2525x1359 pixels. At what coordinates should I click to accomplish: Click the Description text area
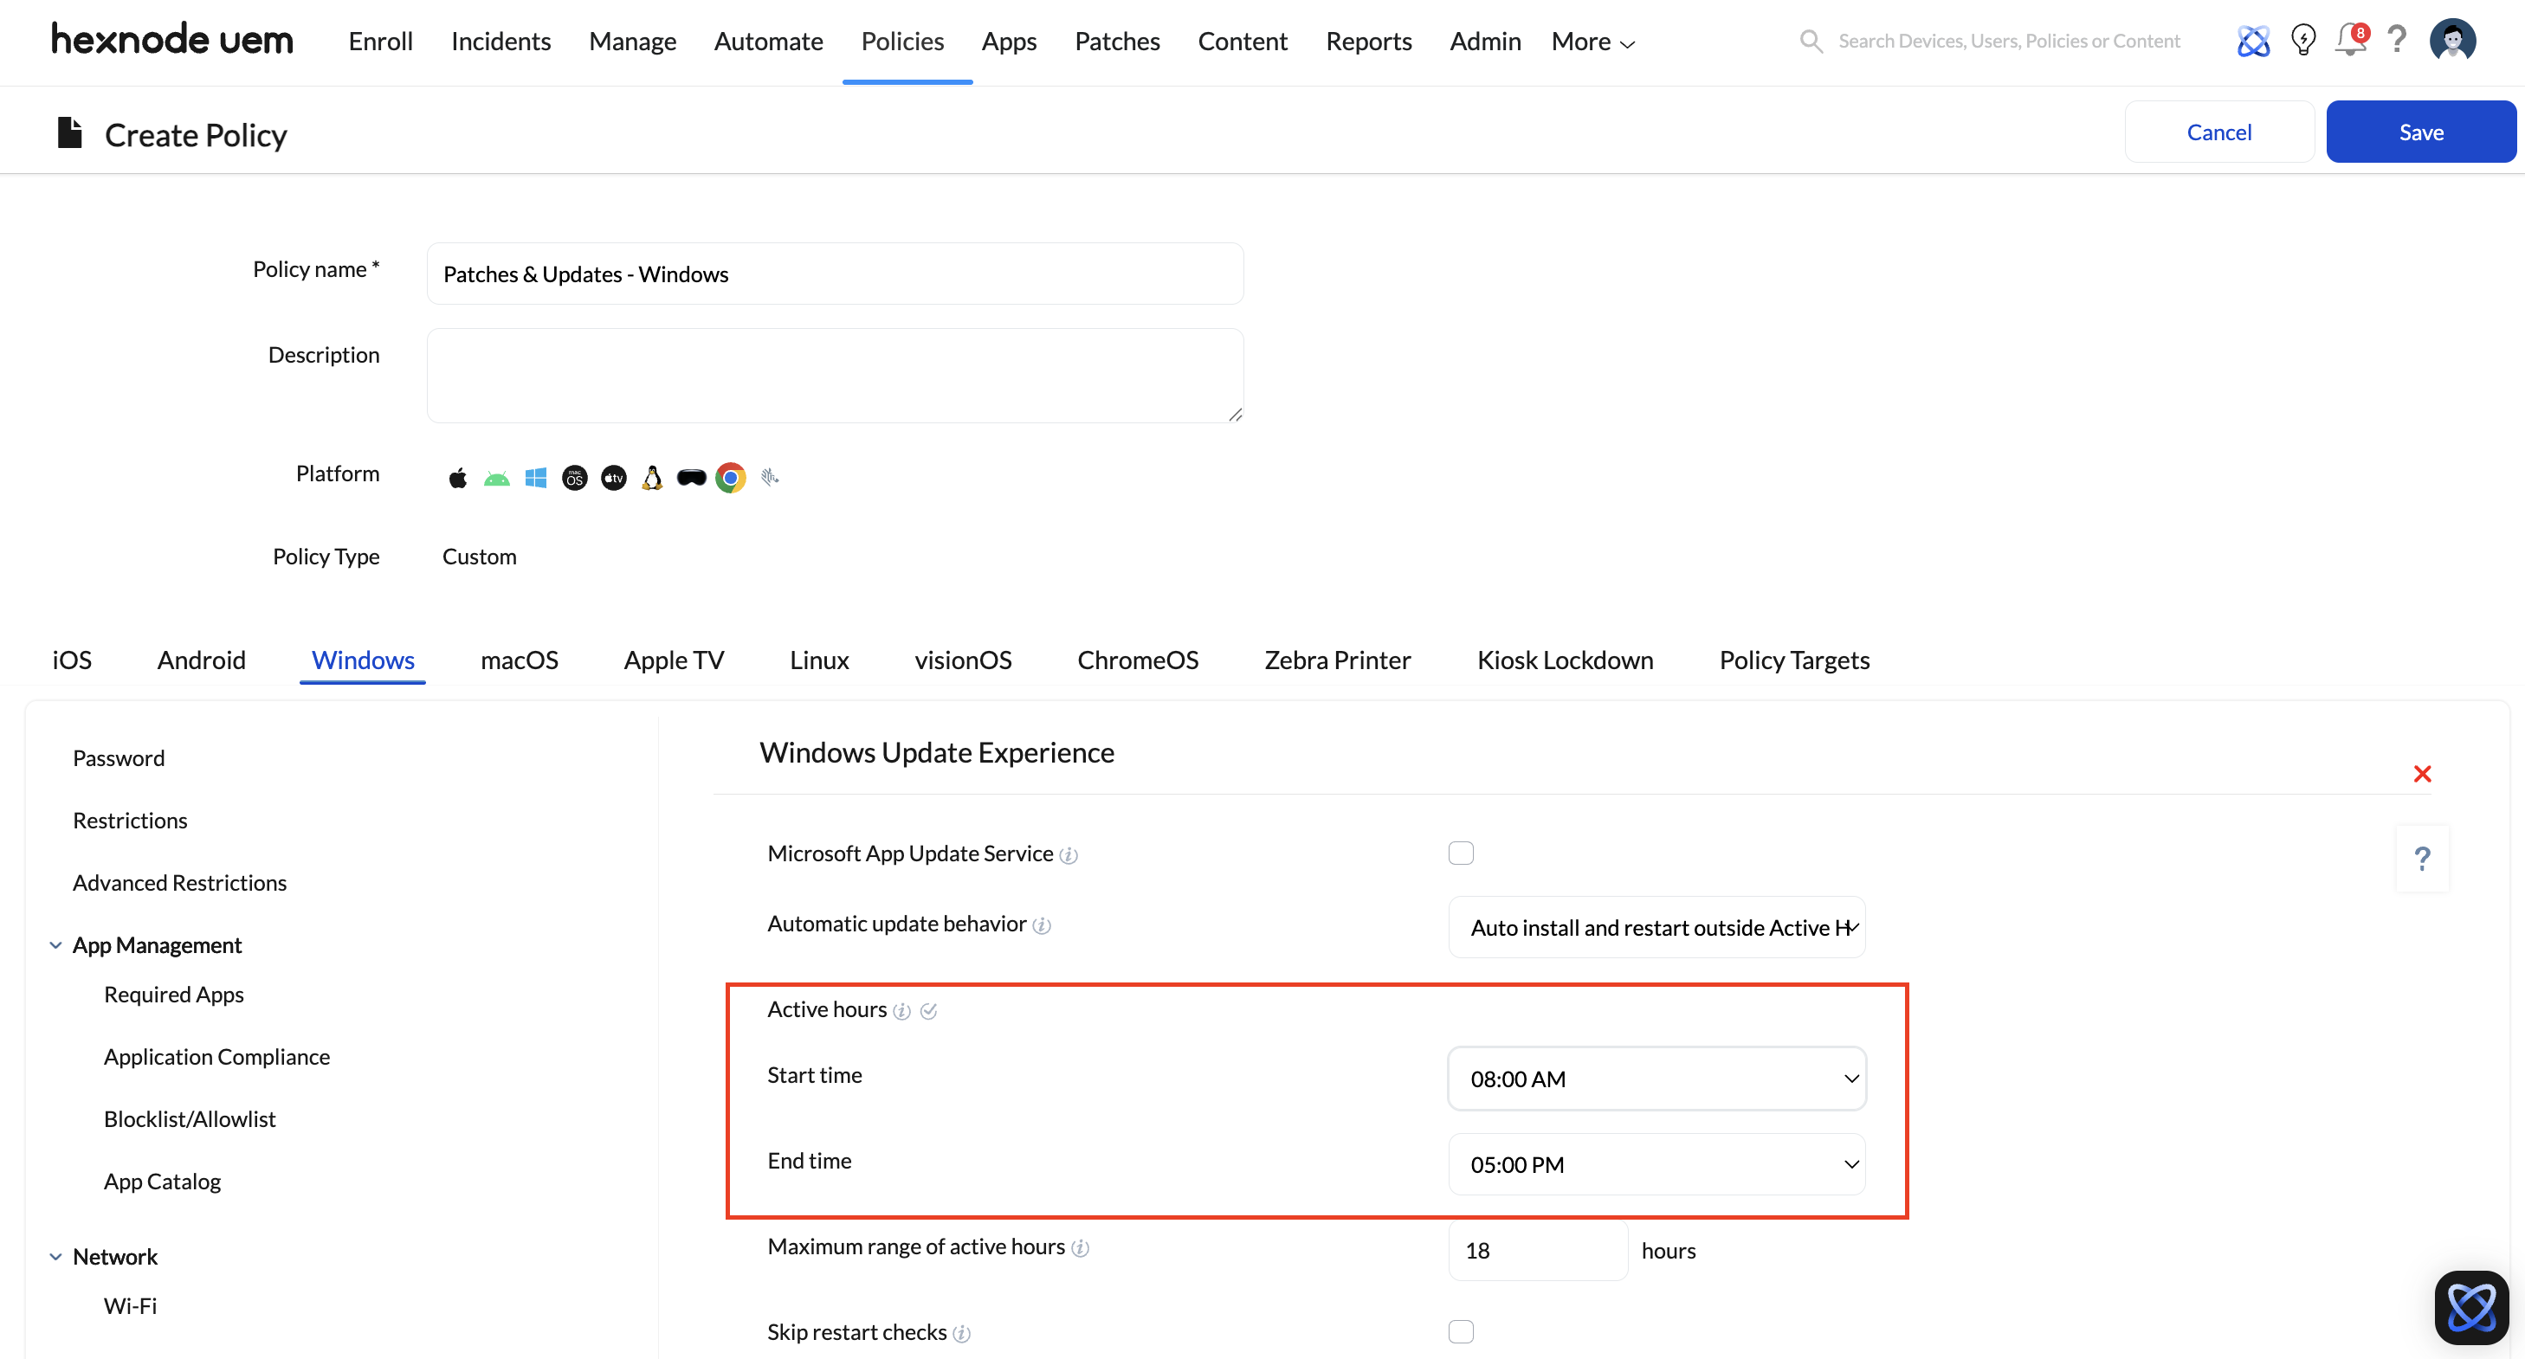[835, 377]
